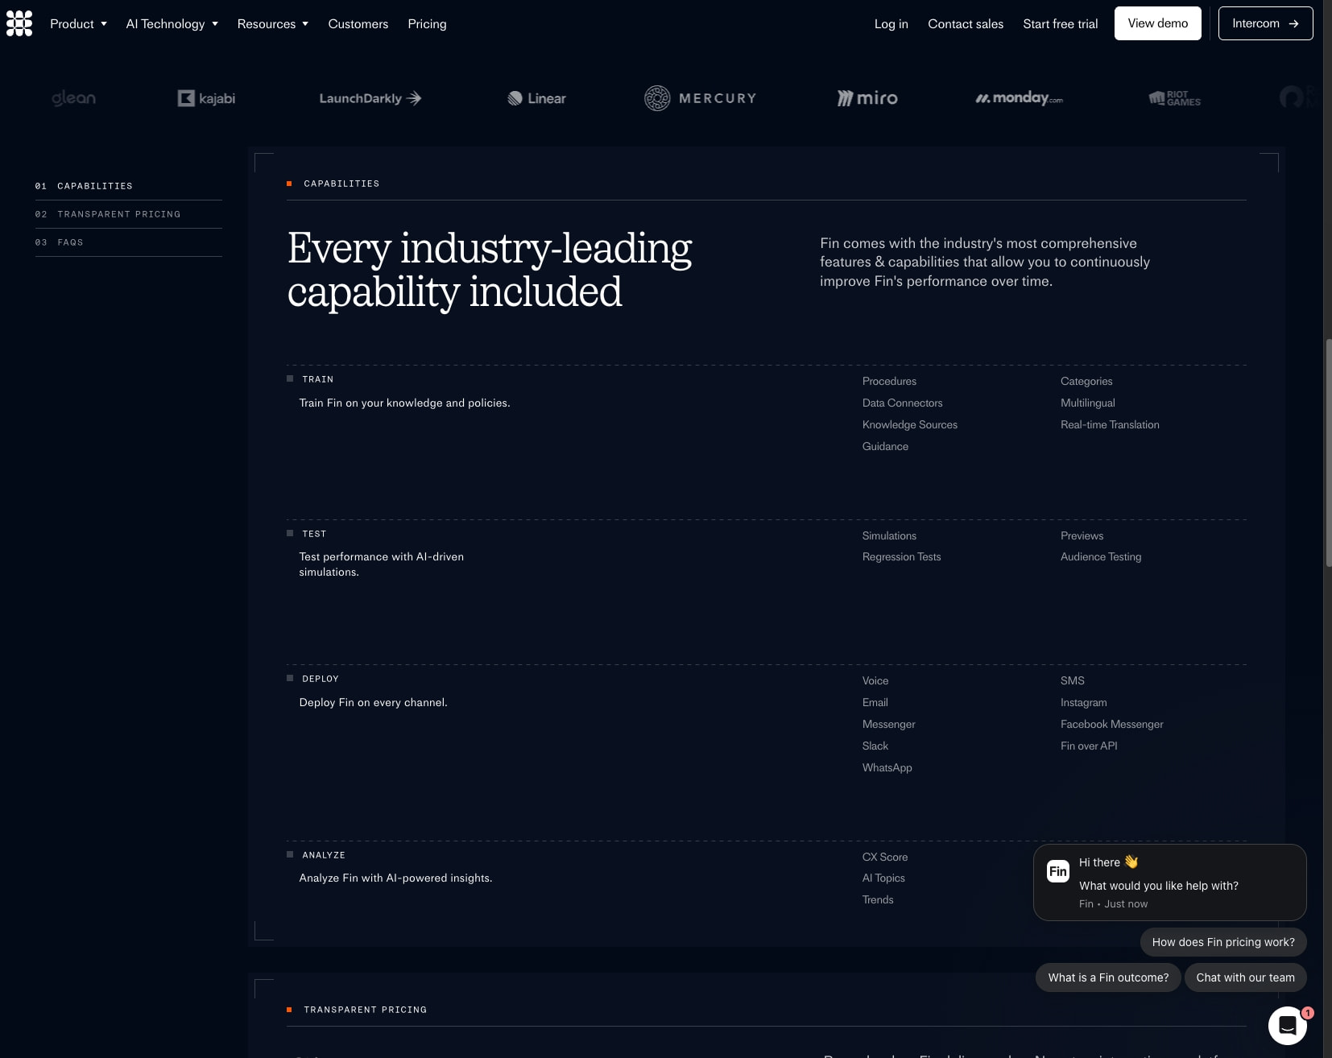
Task: Click the LaunchDarkly customer logo
Action: point(370,98)
